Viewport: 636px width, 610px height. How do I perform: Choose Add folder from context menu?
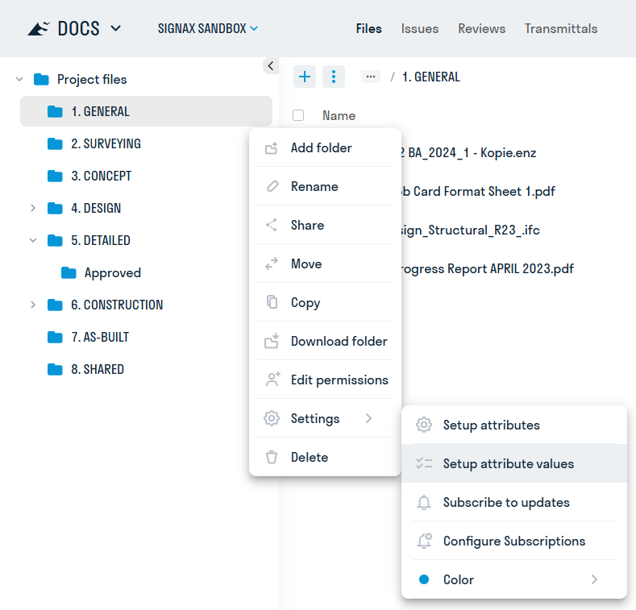point(326,148)
